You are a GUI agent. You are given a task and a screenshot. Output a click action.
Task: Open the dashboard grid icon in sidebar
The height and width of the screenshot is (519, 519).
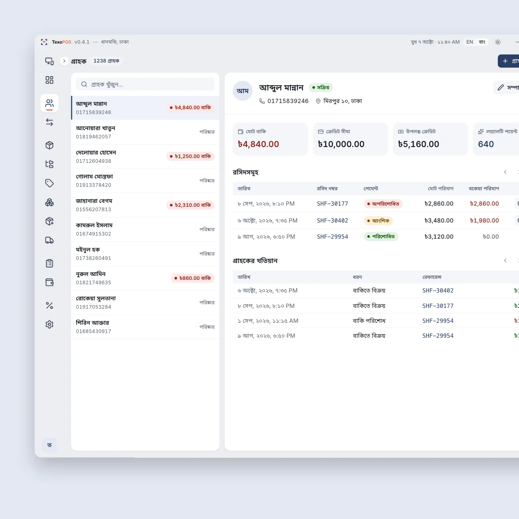(50, 80)
